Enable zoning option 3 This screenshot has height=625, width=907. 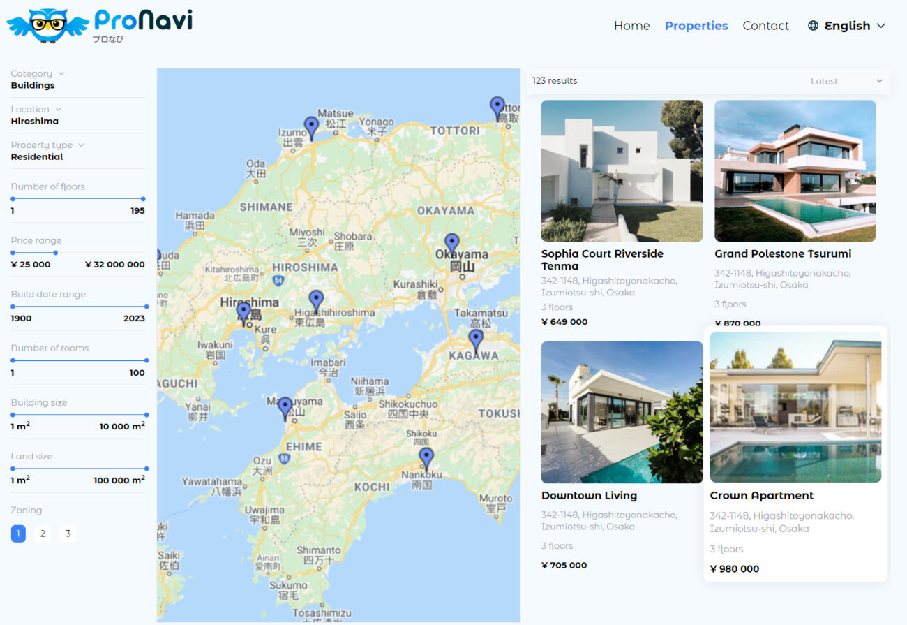coord(68,534)
